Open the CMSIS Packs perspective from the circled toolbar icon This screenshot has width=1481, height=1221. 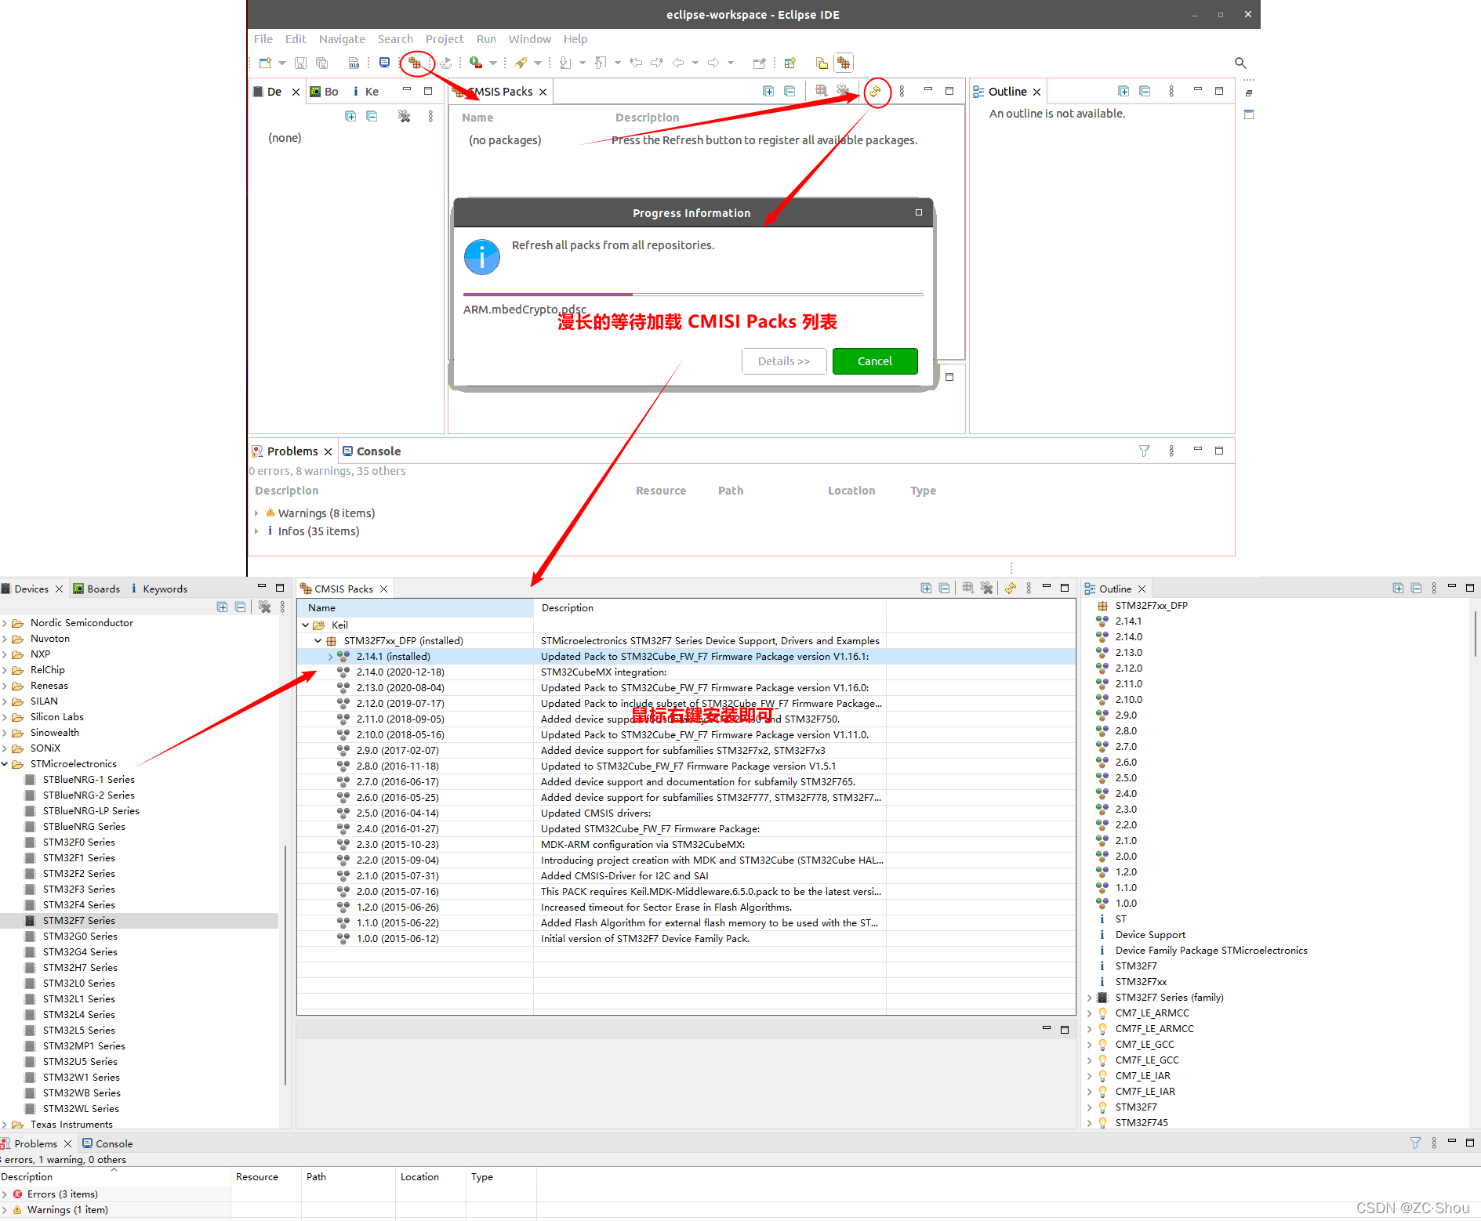coord(415,63)
